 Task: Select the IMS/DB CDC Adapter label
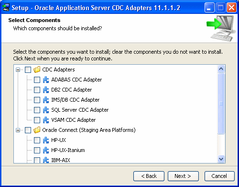[x=76, y=100]
